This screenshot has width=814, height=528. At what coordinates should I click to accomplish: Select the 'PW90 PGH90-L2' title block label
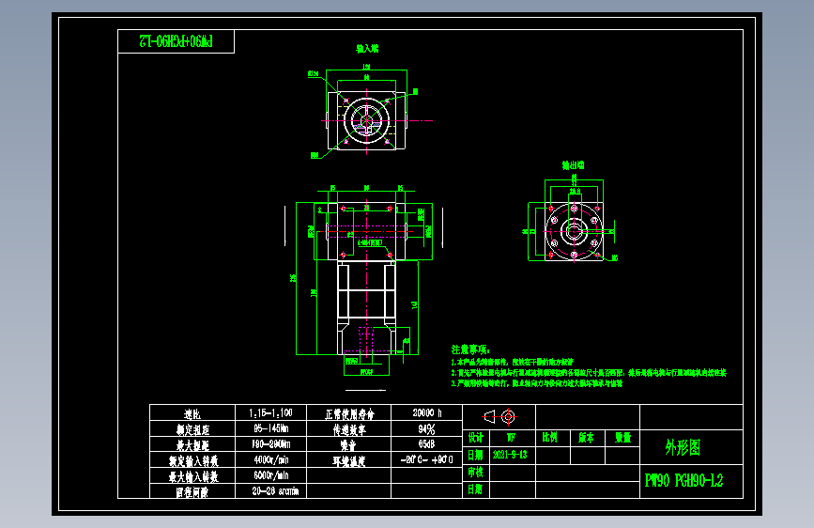pyautogui.click(x=683, y=481)
